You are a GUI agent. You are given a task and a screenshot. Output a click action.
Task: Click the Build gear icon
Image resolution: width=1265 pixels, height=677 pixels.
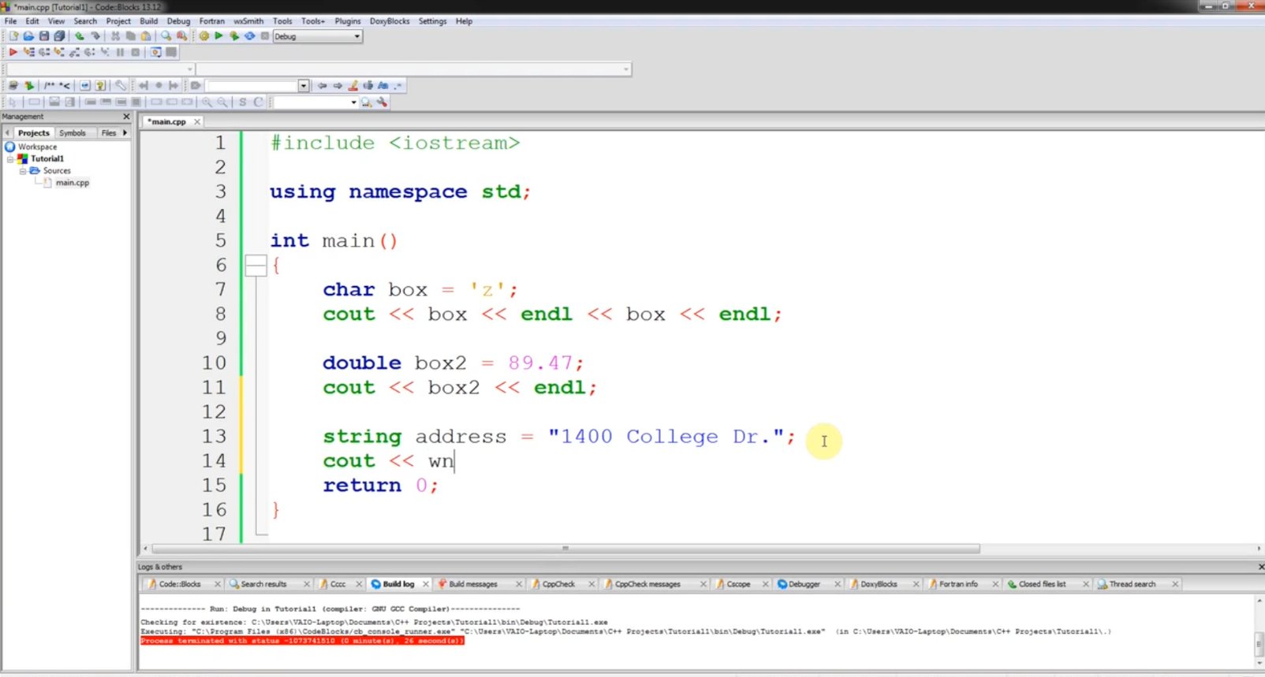pyautogui.click(x=204, y=36)
